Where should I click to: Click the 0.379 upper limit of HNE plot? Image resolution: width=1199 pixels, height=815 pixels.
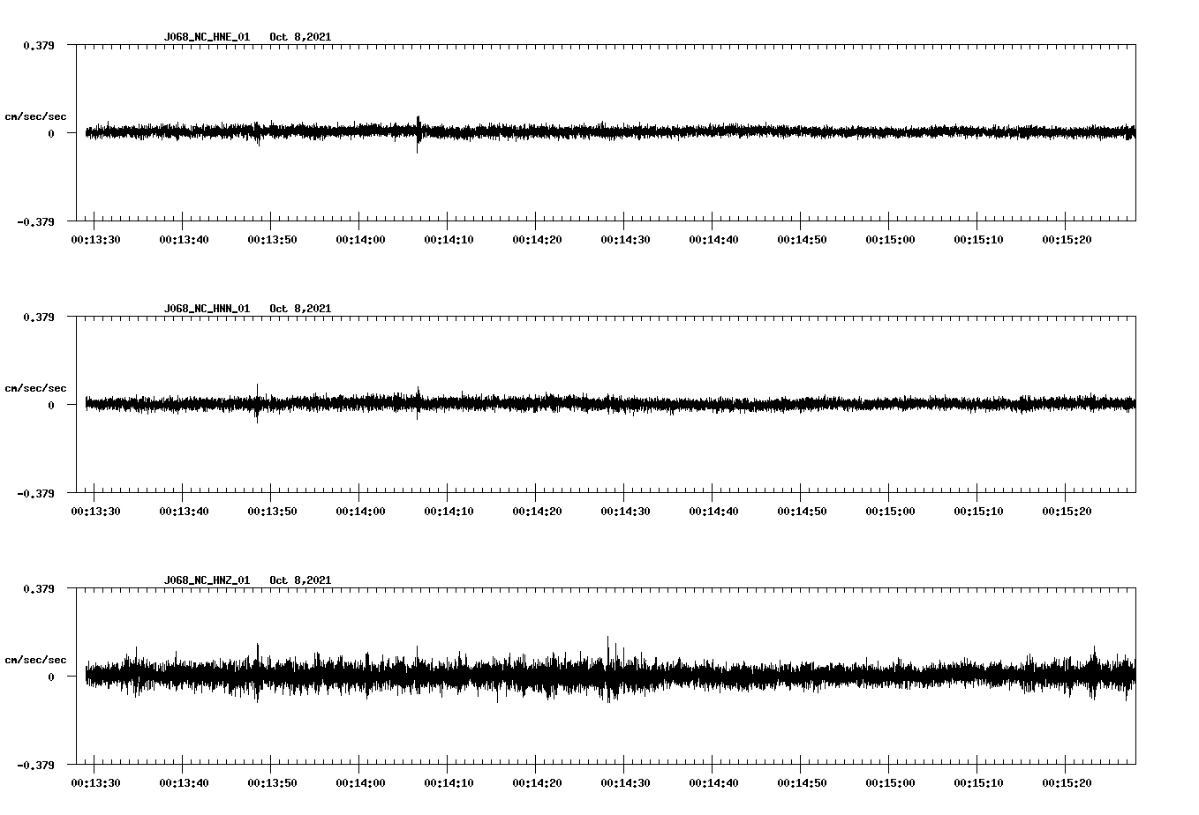click(38, 45)
